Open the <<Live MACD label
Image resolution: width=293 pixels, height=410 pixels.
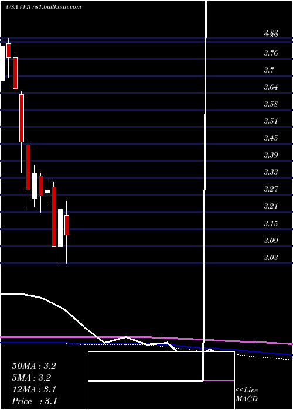pyautogui.click(x=247, y=395)
